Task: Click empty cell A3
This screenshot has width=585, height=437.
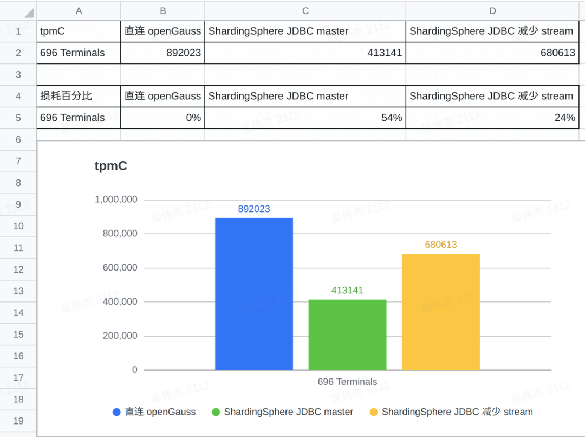Action: pyautogui.click(x=79, y=74)
